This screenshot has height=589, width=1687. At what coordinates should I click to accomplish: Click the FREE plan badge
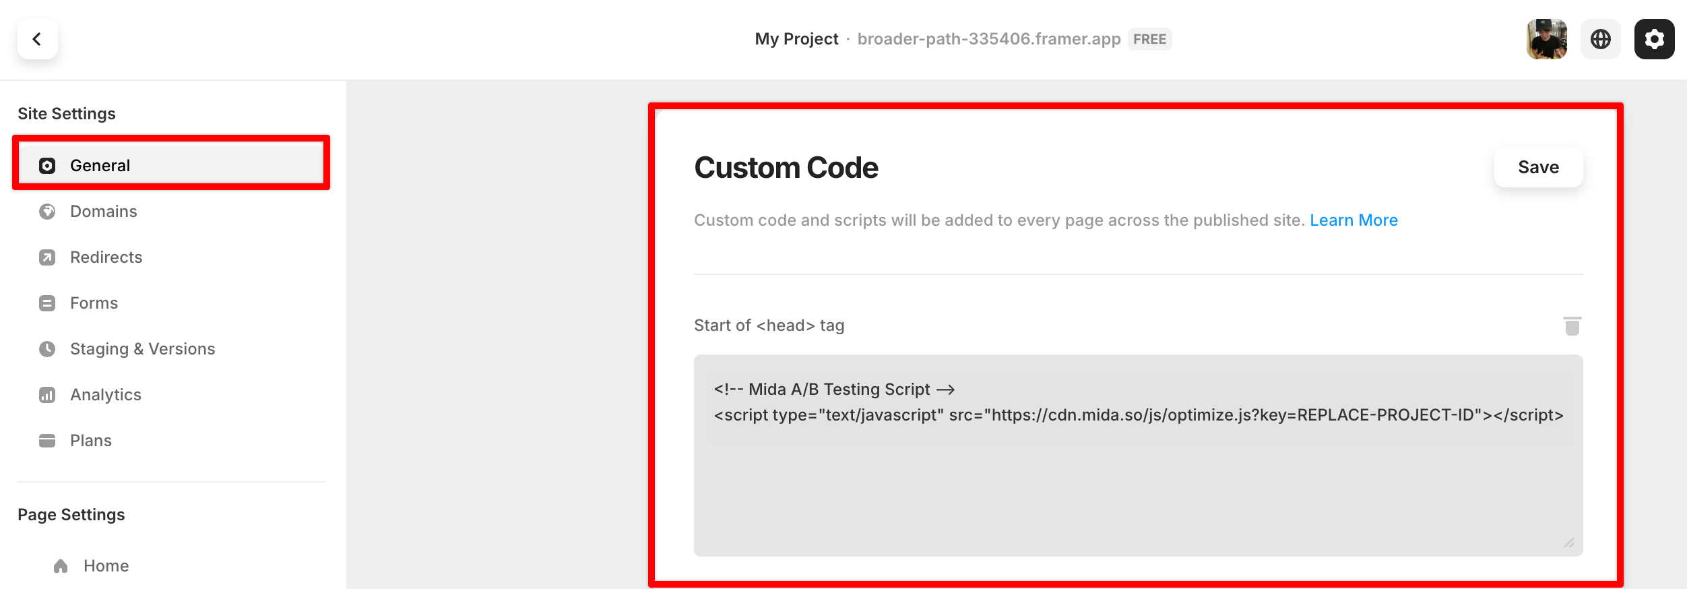[1149, 39]
